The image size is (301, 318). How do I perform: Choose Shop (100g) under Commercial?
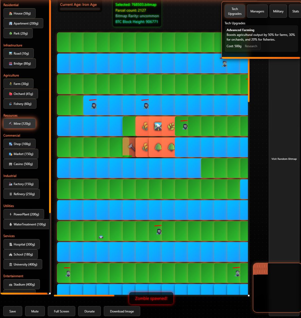pos(19,144)
